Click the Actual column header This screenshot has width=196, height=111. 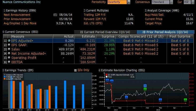click(64, 37)
